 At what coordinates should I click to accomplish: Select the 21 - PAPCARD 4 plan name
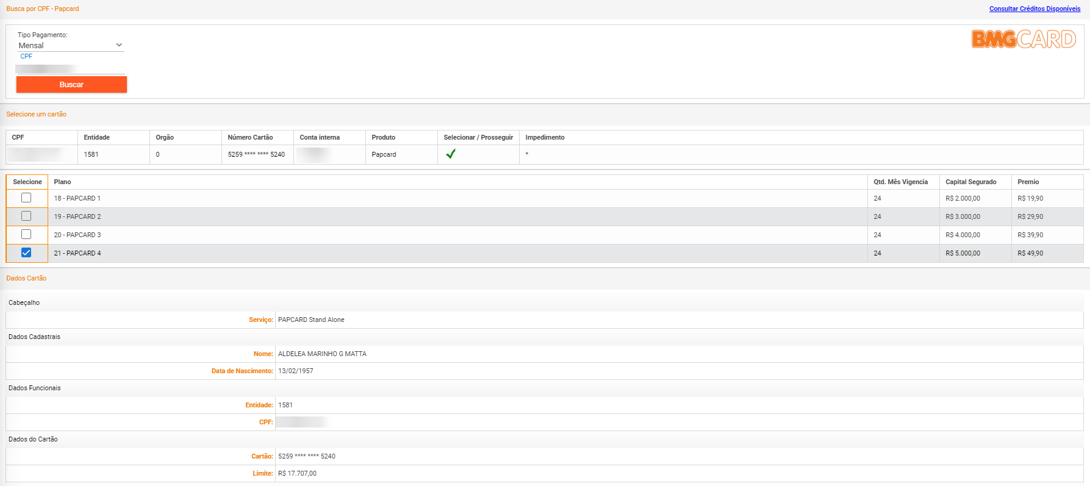pyautogui.click(x=77, y=253)
